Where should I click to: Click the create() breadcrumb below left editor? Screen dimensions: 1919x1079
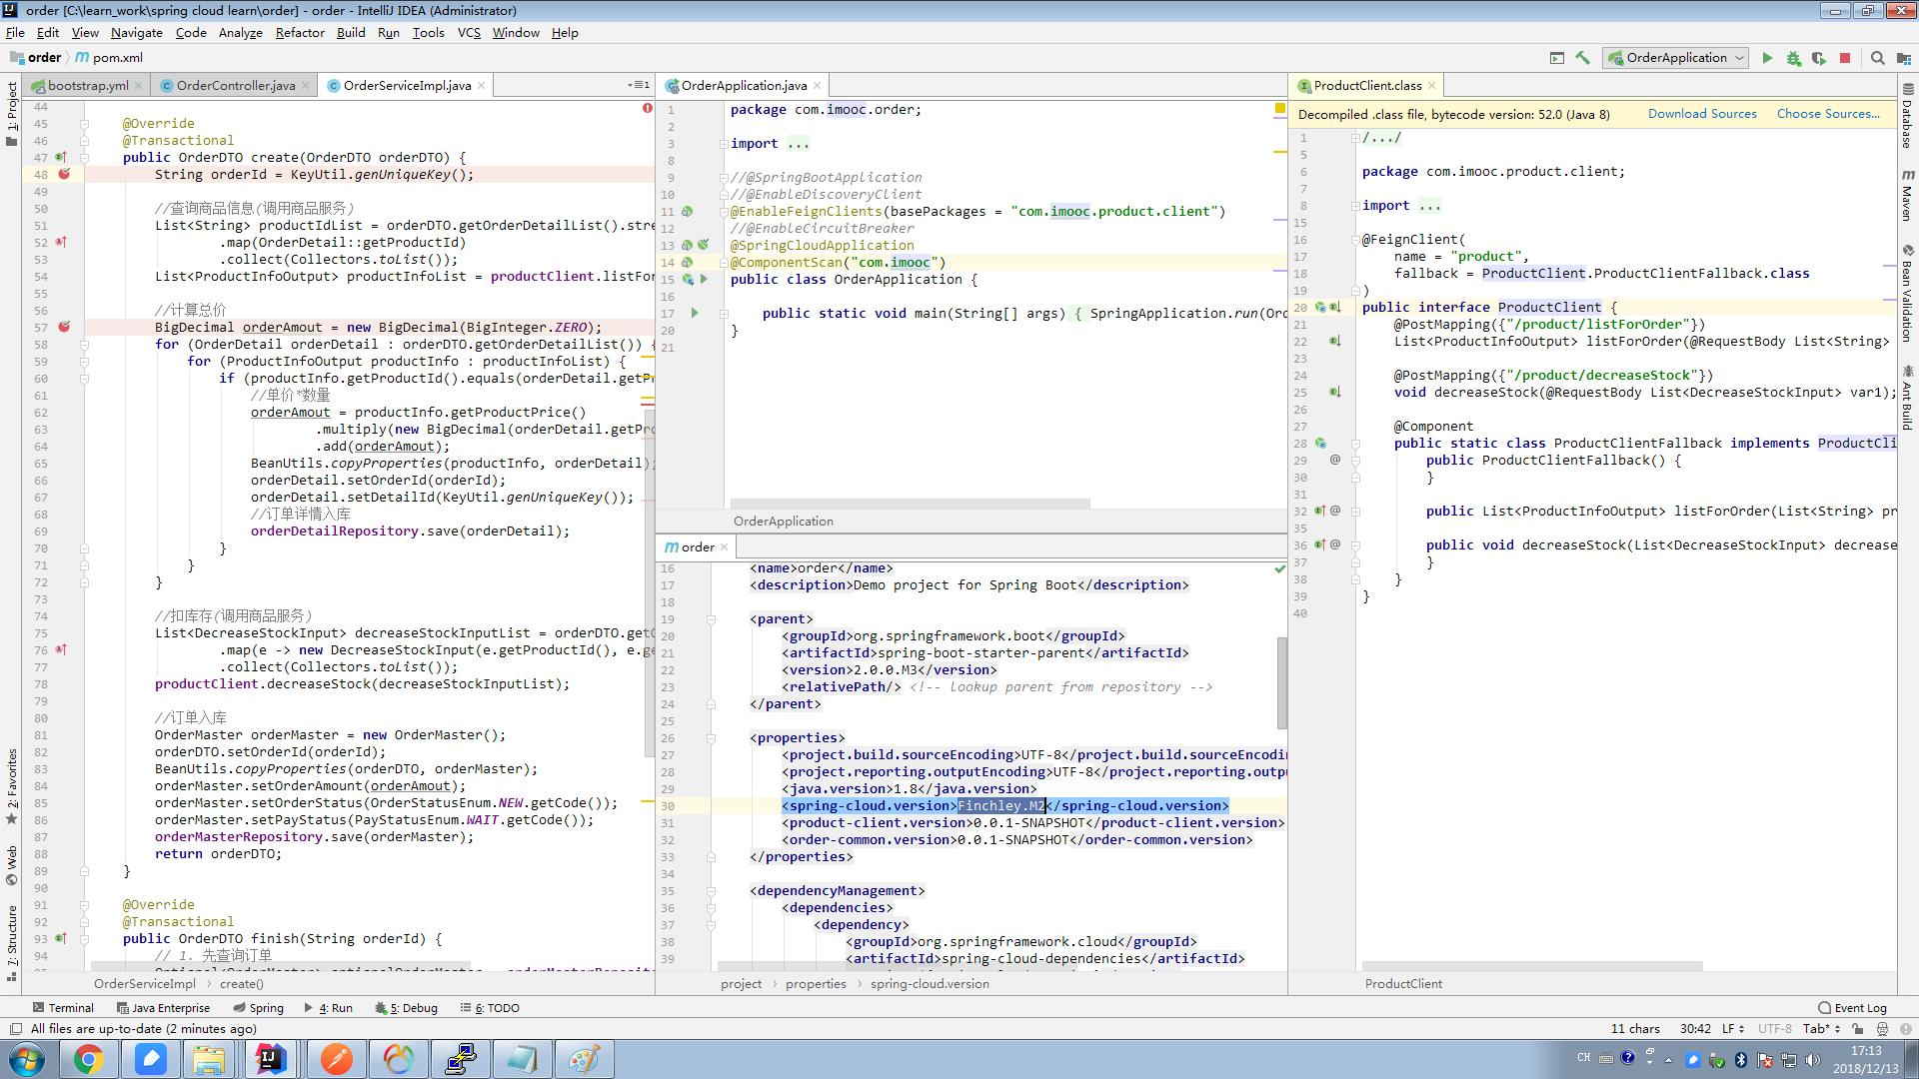(242, 984)
